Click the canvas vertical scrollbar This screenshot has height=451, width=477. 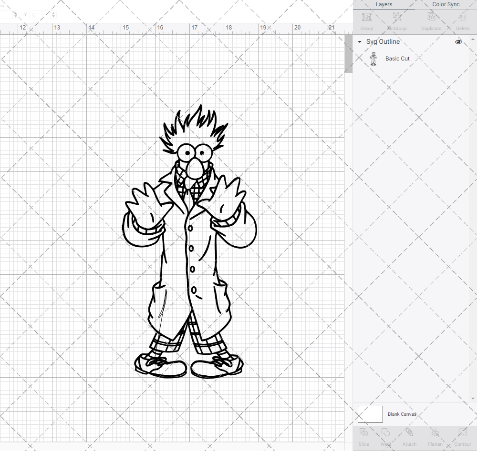pyautogui.click(x=348, y=53)
